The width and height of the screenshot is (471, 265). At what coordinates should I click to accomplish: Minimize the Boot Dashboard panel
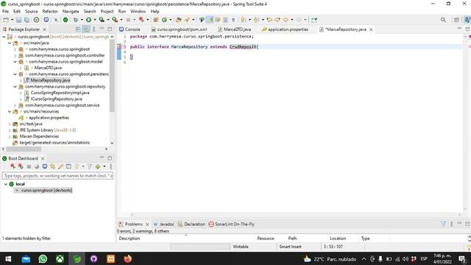point(102,158)
